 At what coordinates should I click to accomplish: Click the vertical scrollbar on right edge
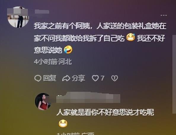[x=174, y=74]
